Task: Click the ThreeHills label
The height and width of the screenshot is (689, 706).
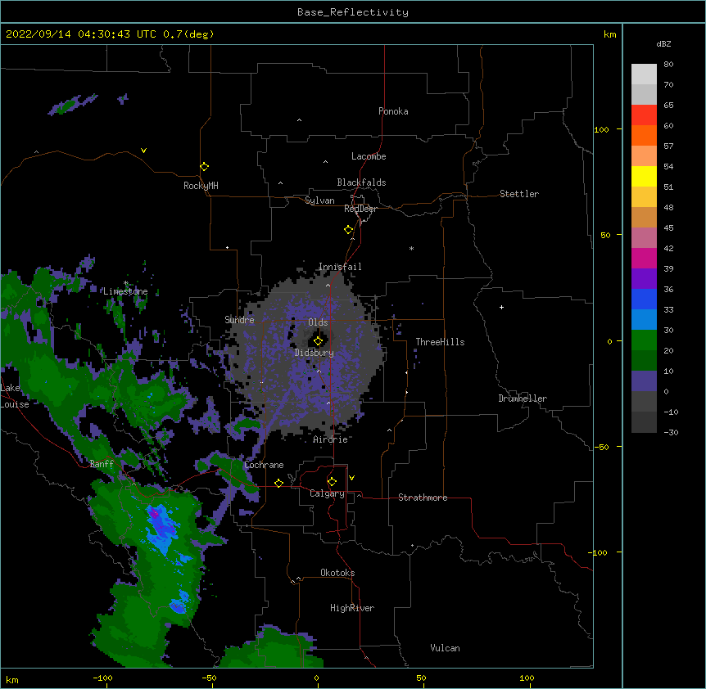Action: [x=440, y=342]
